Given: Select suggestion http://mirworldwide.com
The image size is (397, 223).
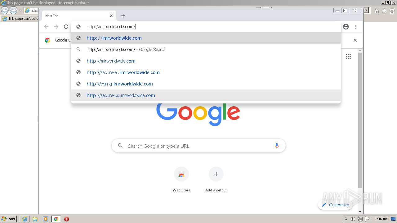Looking at the screenshot, I should pos(206,61).
